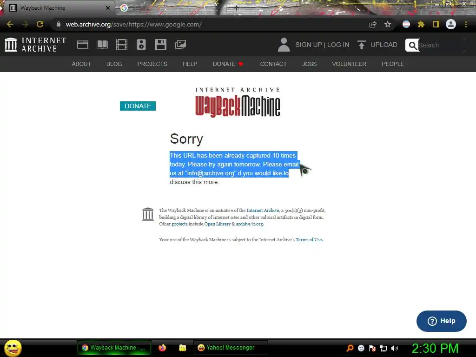
Task: Click the UPLOAD link
Action: (384, 45)
